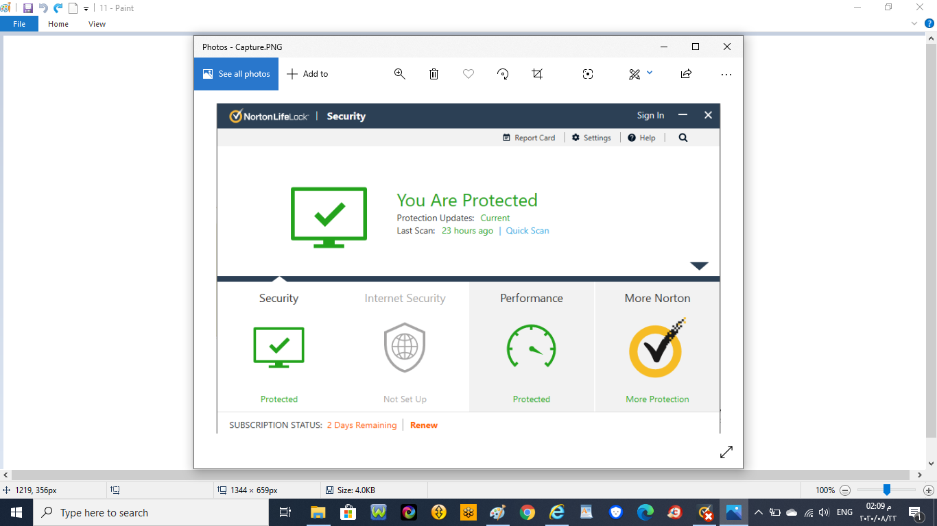Rotate the photo in Photos
The height and width of the screenshot is (526, 937).
[503, 74]
